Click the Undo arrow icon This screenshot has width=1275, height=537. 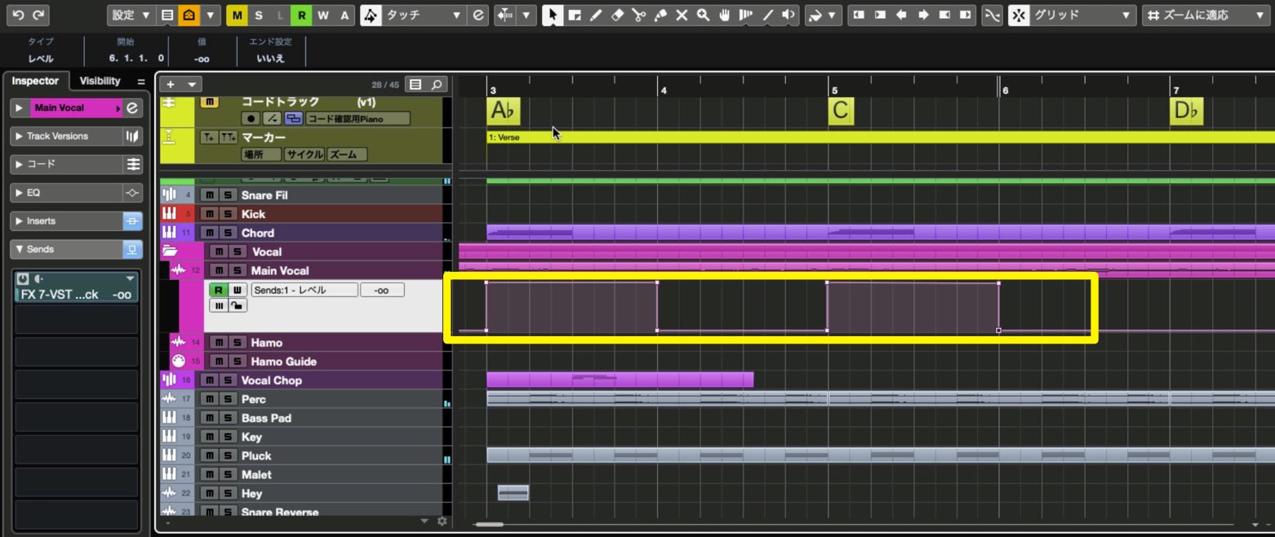[x=18, y=15]
